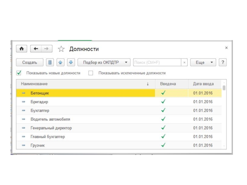Screen dimensions: 247x185
Task: Click the Введена column header
Action: coord(168,84)
